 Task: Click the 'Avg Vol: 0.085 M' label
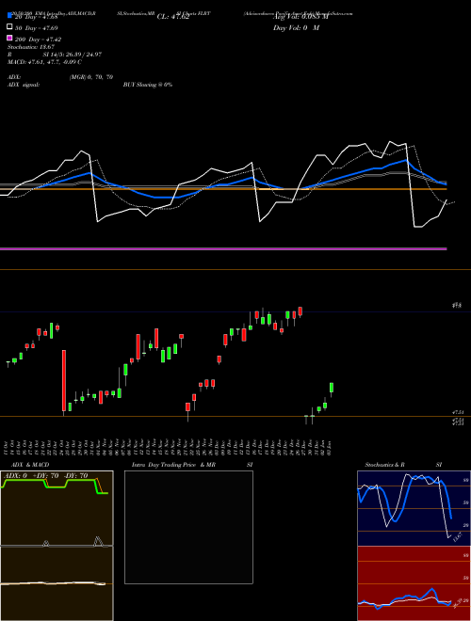pos(300,17)
